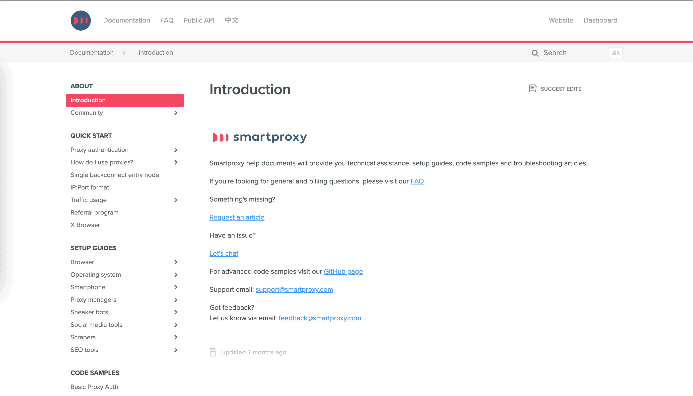Open Dashboard from header
The width and height of the screenshot is (693, 396).
[x=600, y=20]
